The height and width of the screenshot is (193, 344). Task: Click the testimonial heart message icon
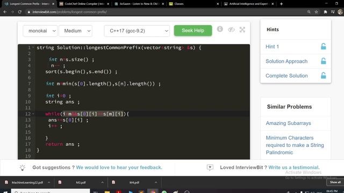click(210, 167)
